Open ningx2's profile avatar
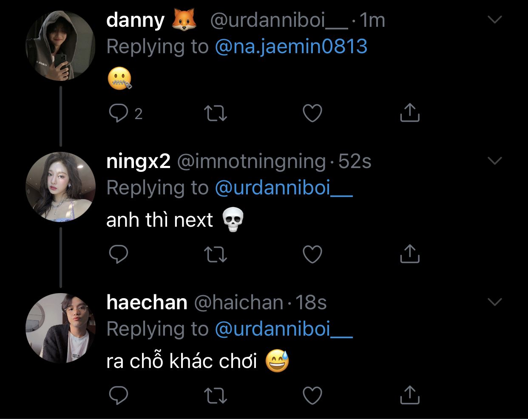The width and height of the screenshot is (528, 419). pyautogui.click(x=60, y=187)
